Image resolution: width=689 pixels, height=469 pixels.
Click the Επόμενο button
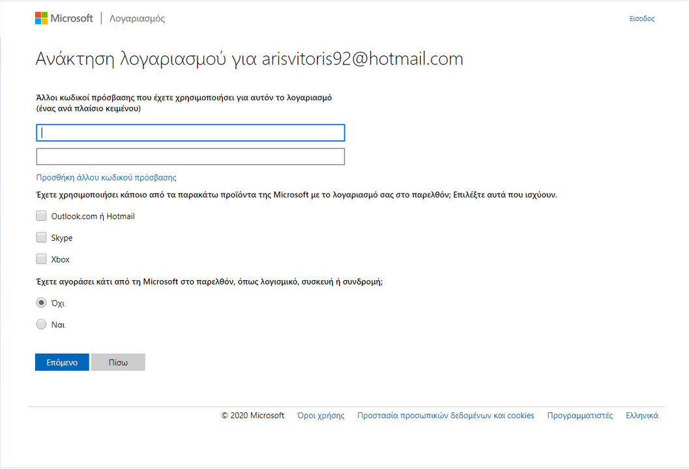point(62,362)
